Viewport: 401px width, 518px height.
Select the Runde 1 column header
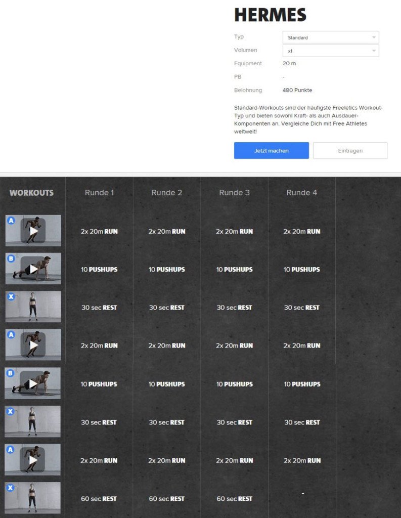pyautogui.click(x=99, y=193)
